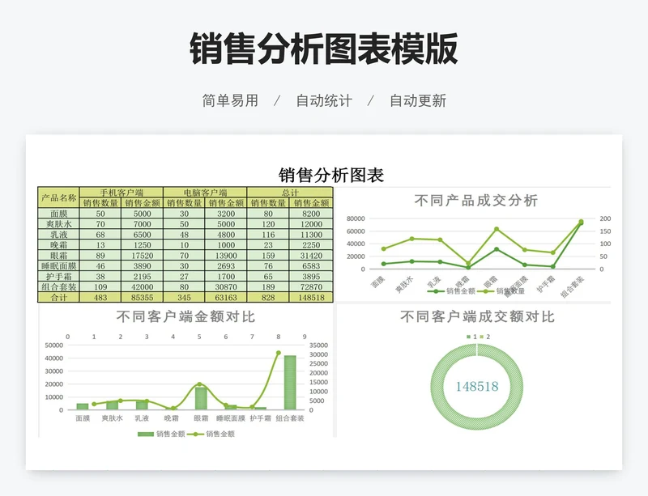
Task: Click the bar-style 销售金额 legend in 不同客户端金额对比
Action: tap(161, 434)
